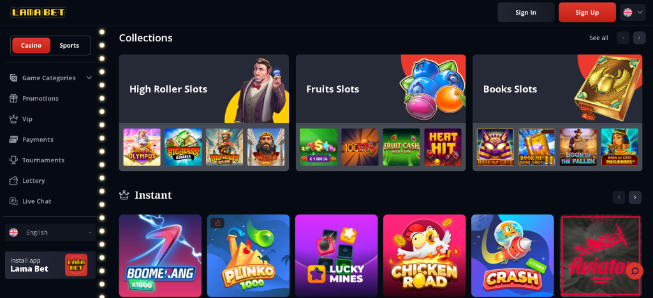
Task: Open See all collections link
Action: tap(598, 38)
